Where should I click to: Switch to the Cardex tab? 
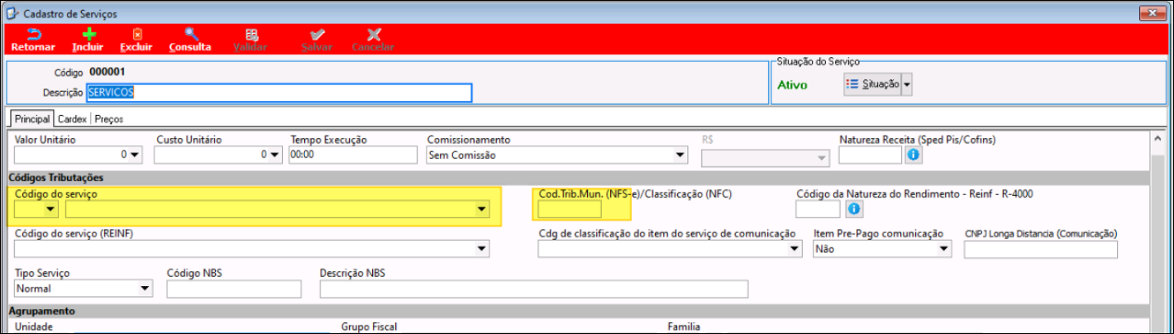click(x=72, y=119)
